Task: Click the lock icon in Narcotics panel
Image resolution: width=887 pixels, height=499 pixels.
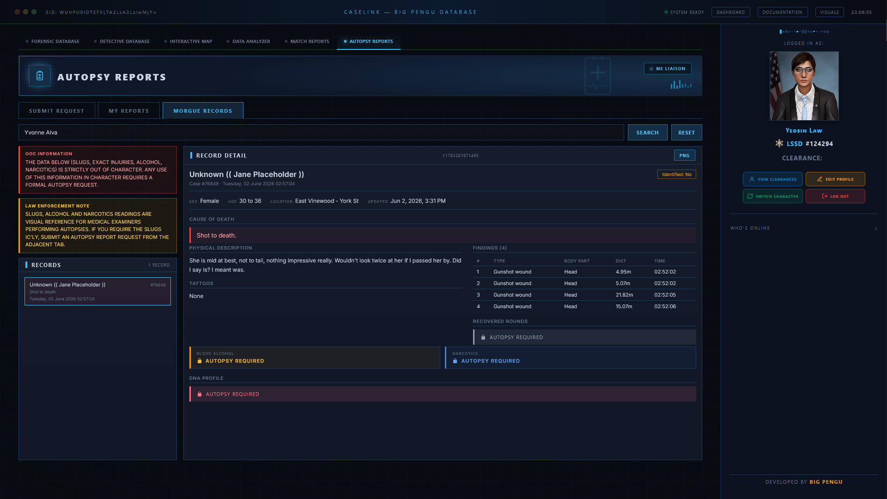Action: pos(455,361)
